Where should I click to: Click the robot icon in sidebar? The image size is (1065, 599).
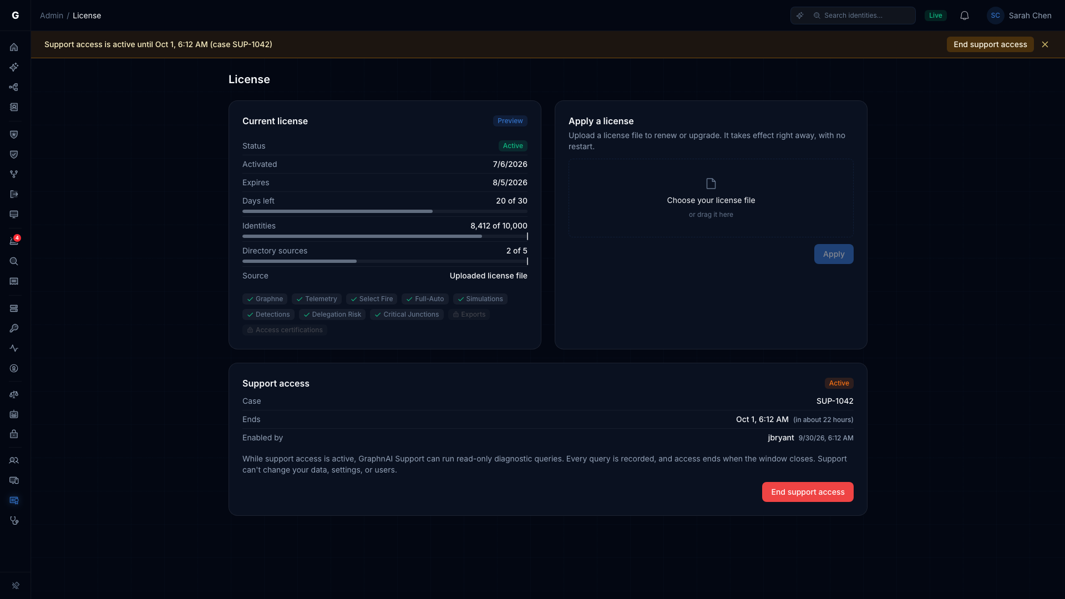(14, 414)
